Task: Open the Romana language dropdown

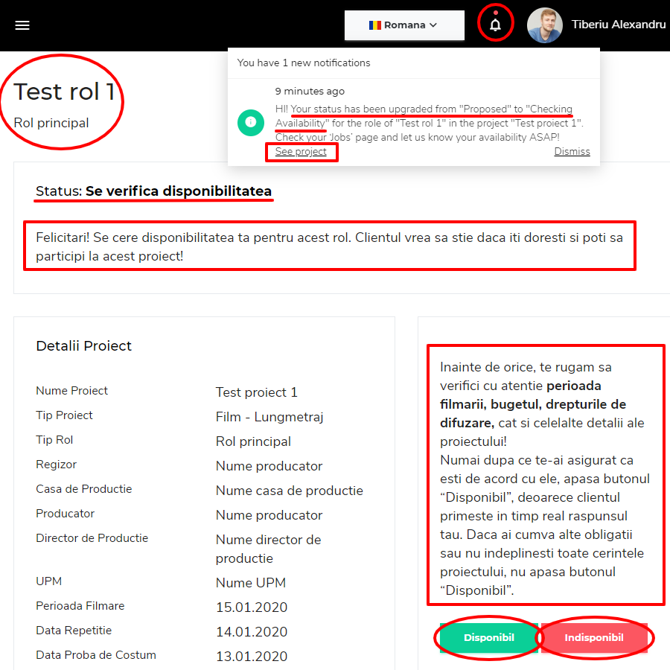Action: coord(403,25)
